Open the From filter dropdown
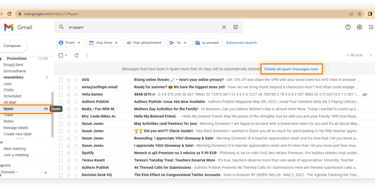The image size is (375, 187). click(x=70, y=43)
